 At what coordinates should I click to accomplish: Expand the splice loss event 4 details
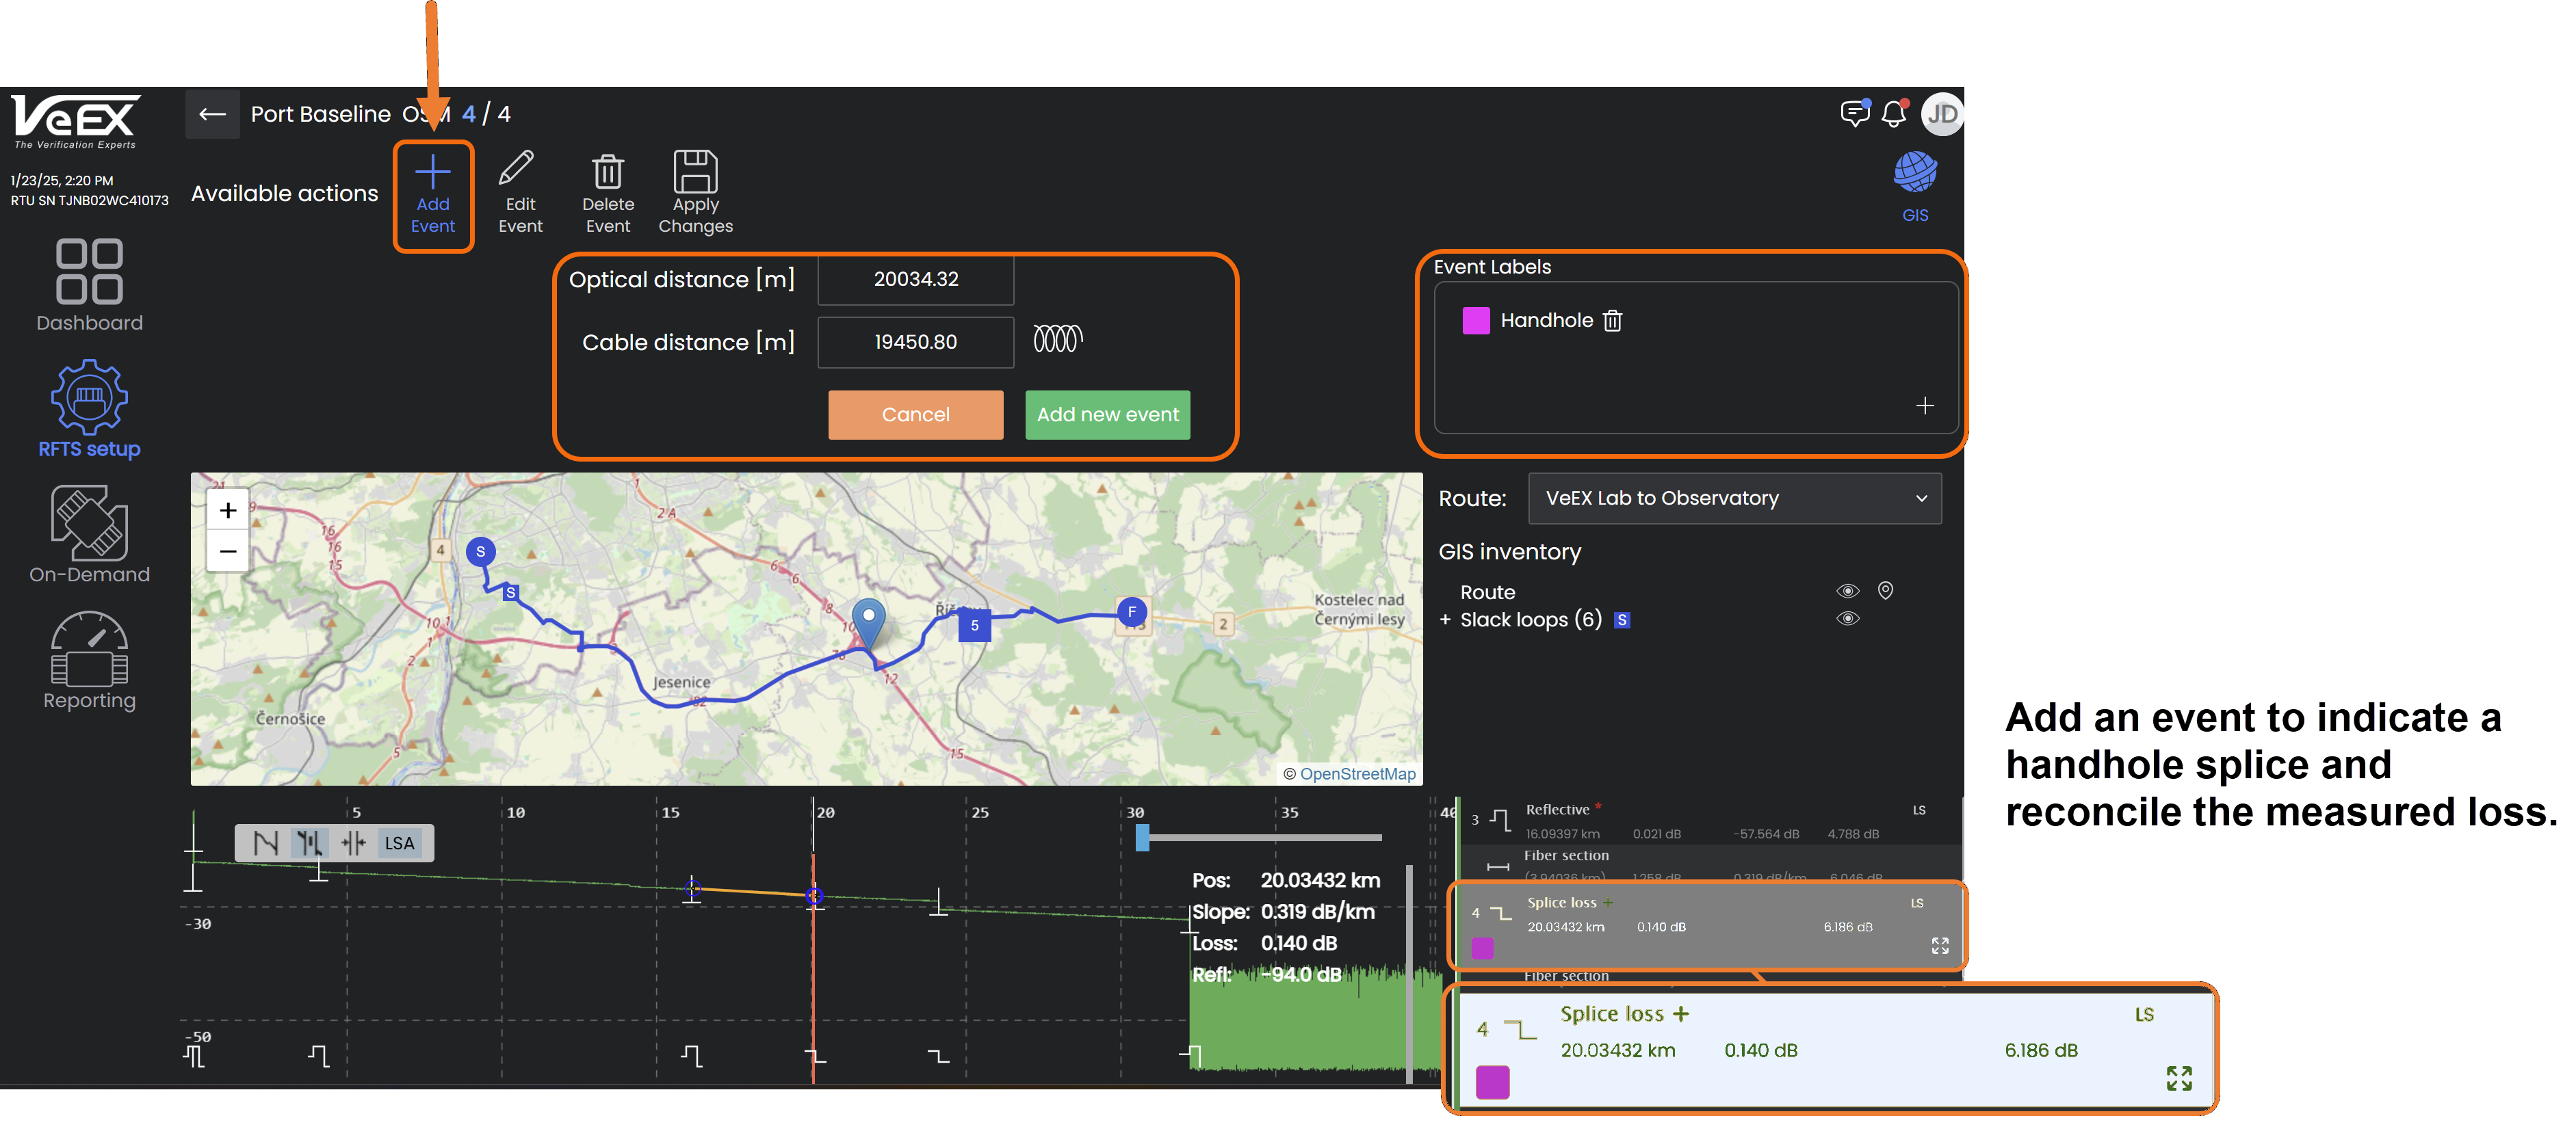click(x=1939, y=945)
